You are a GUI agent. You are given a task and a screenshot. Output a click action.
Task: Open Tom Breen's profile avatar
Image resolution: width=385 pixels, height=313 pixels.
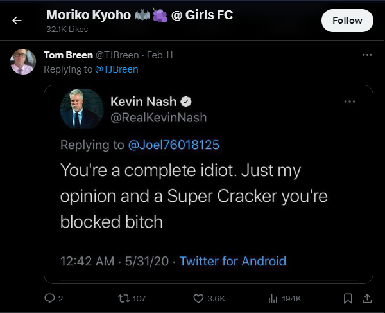[x=23, y=62]
